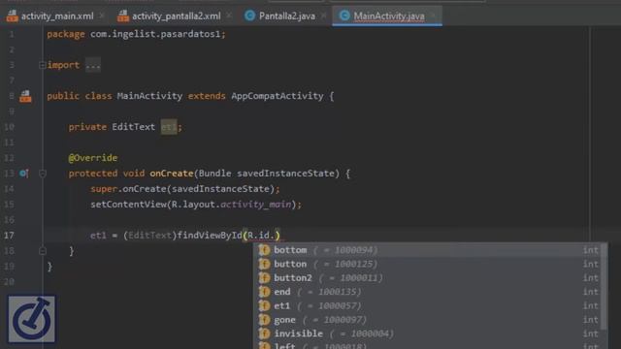This screenshot has height=349, width=621.
Task: Click the @Override annotation
Action: [x=93, y=158]
